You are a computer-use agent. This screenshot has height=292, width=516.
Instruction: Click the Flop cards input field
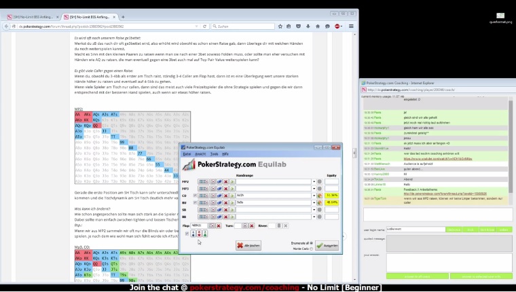pyautogui.click(x=199, y=225)
